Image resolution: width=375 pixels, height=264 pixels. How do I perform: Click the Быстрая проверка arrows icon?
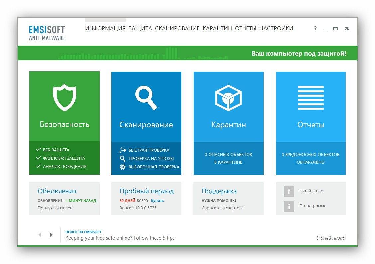click(x=122, y=150)
